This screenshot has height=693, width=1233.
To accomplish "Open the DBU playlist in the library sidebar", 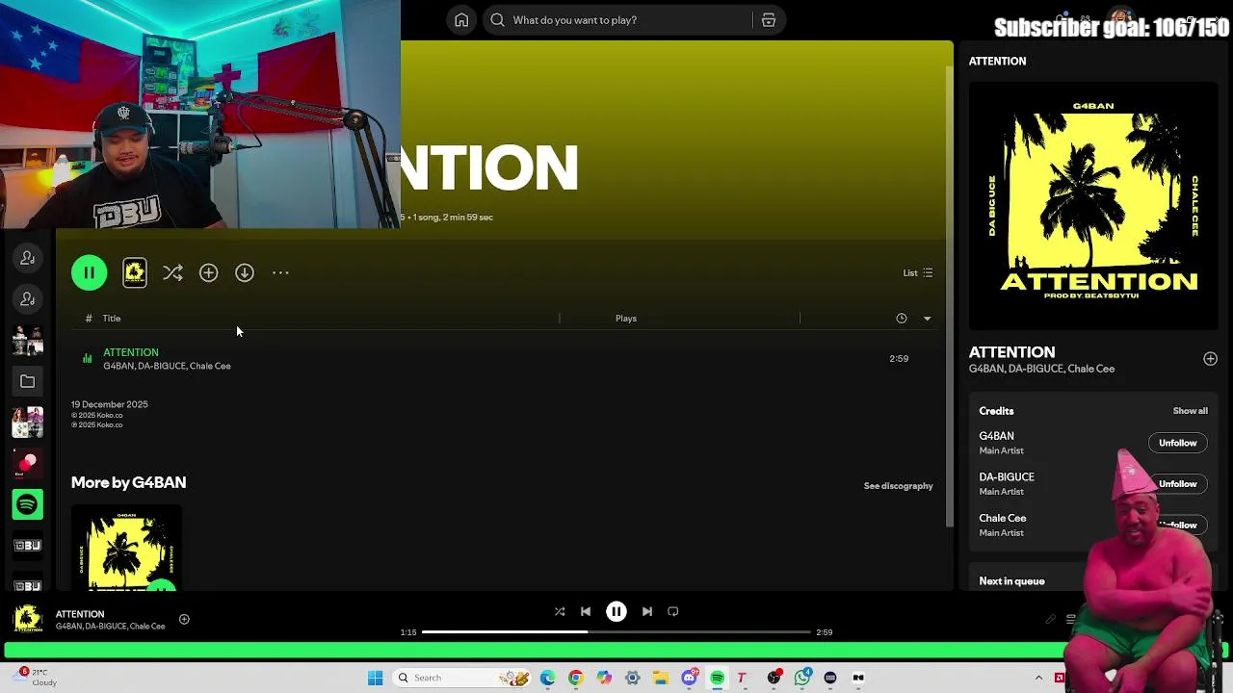I will coord(28,546).
